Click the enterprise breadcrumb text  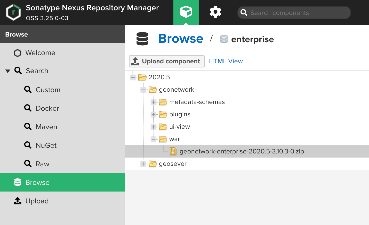pos(253,39)
